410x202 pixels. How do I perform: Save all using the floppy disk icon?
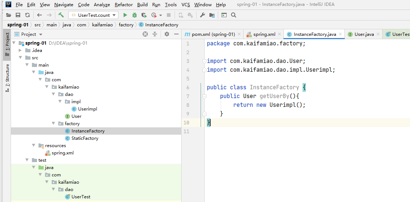pos(18,15)
